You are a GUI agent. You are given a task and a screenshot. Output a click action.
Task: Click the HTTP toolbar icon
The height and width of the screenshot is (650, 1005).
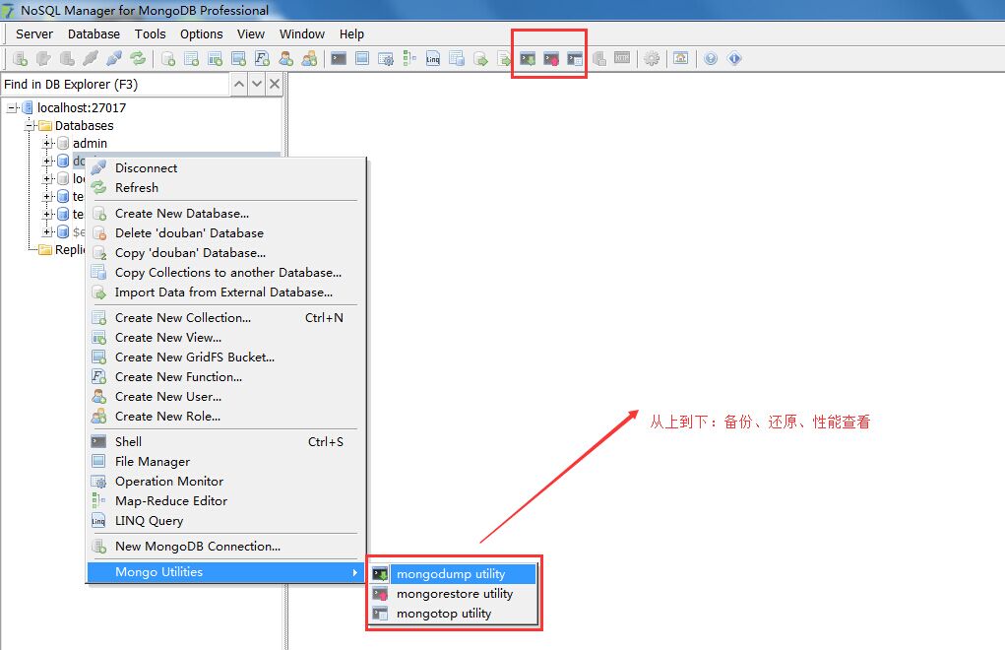tap(622, 58)
